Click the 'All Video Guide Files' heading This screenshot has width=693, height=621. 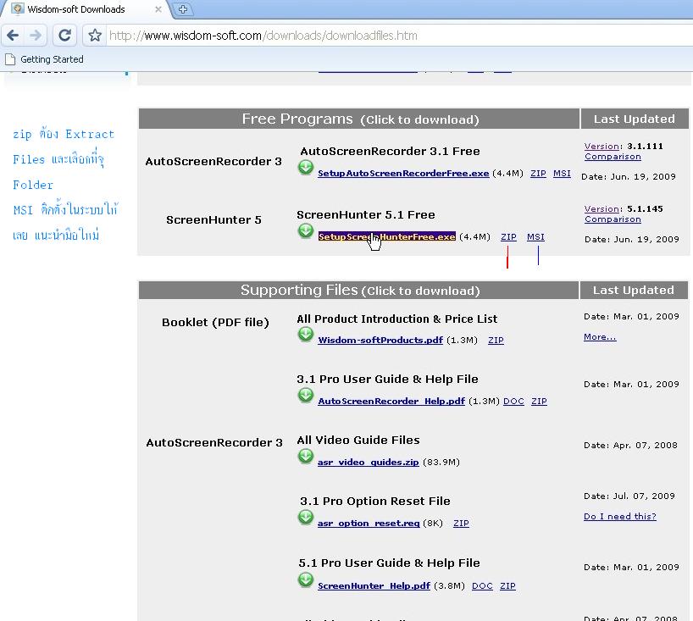pyautogui.click(x=358, y=440)
